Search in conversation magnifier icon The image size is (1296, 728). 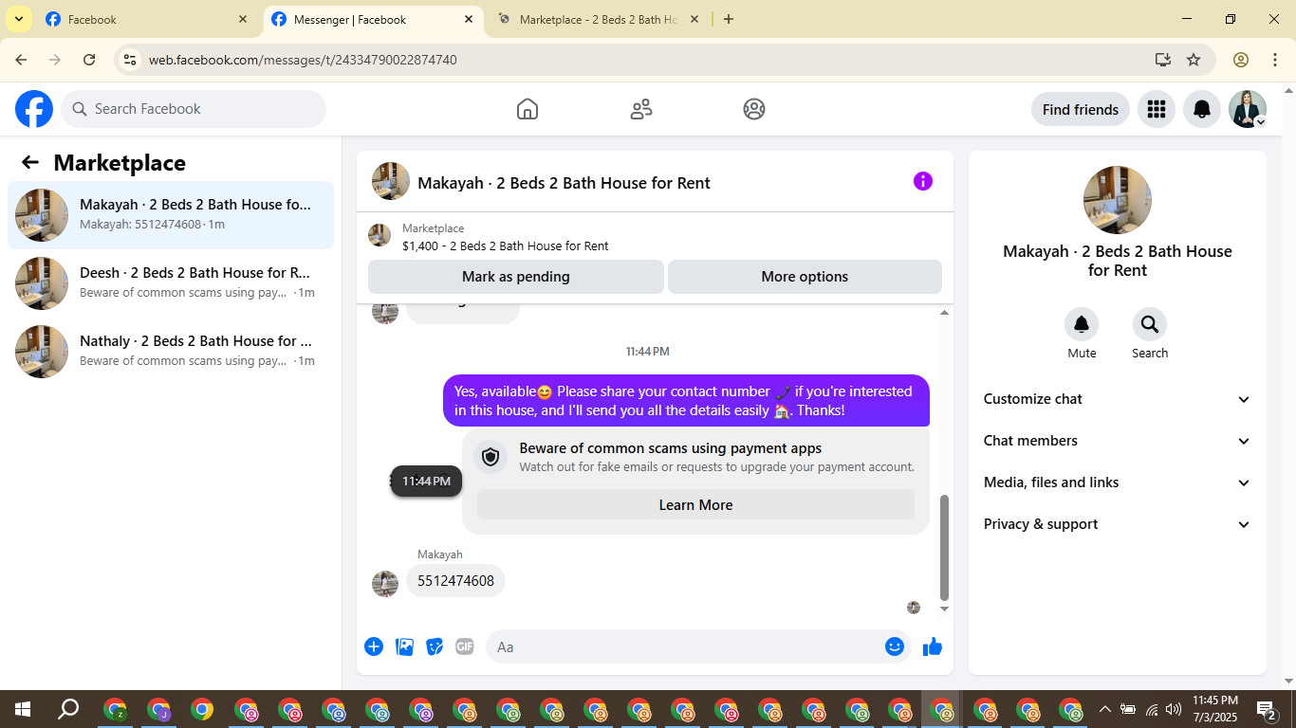(1150, 324)
